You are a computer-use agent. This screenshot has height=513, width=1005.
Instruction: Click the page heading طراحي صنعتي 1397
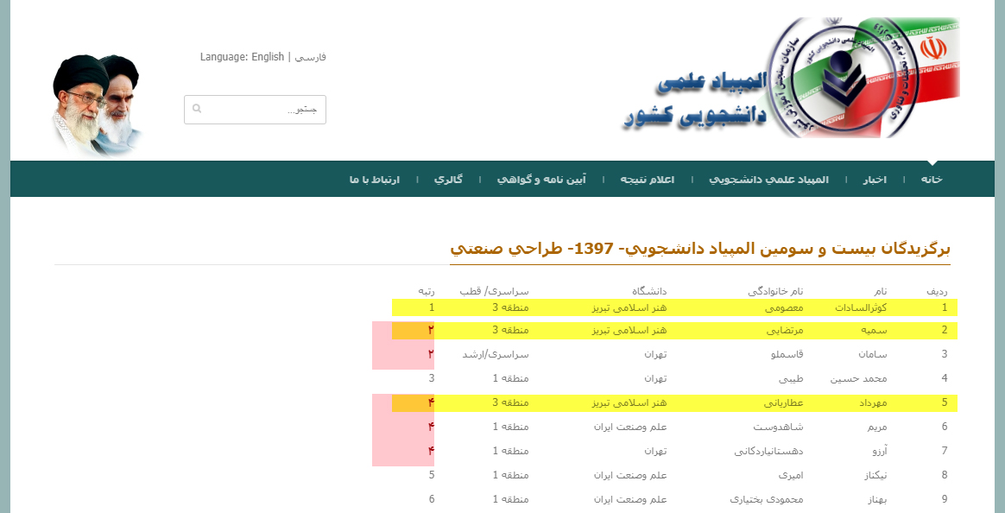click(x=700, y=249)
